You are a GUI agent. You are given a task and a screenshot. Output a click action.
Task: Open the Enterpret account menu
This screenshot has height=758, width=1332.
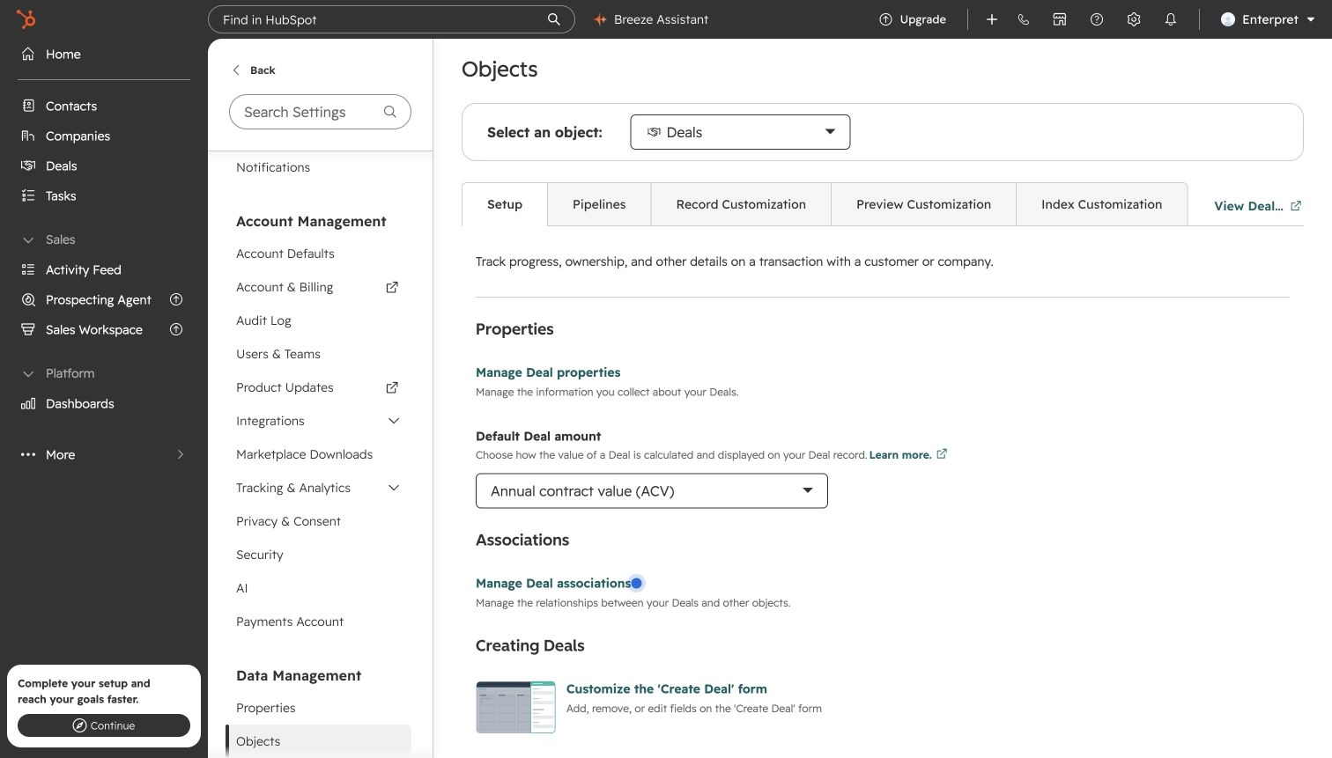[1268, 19]
